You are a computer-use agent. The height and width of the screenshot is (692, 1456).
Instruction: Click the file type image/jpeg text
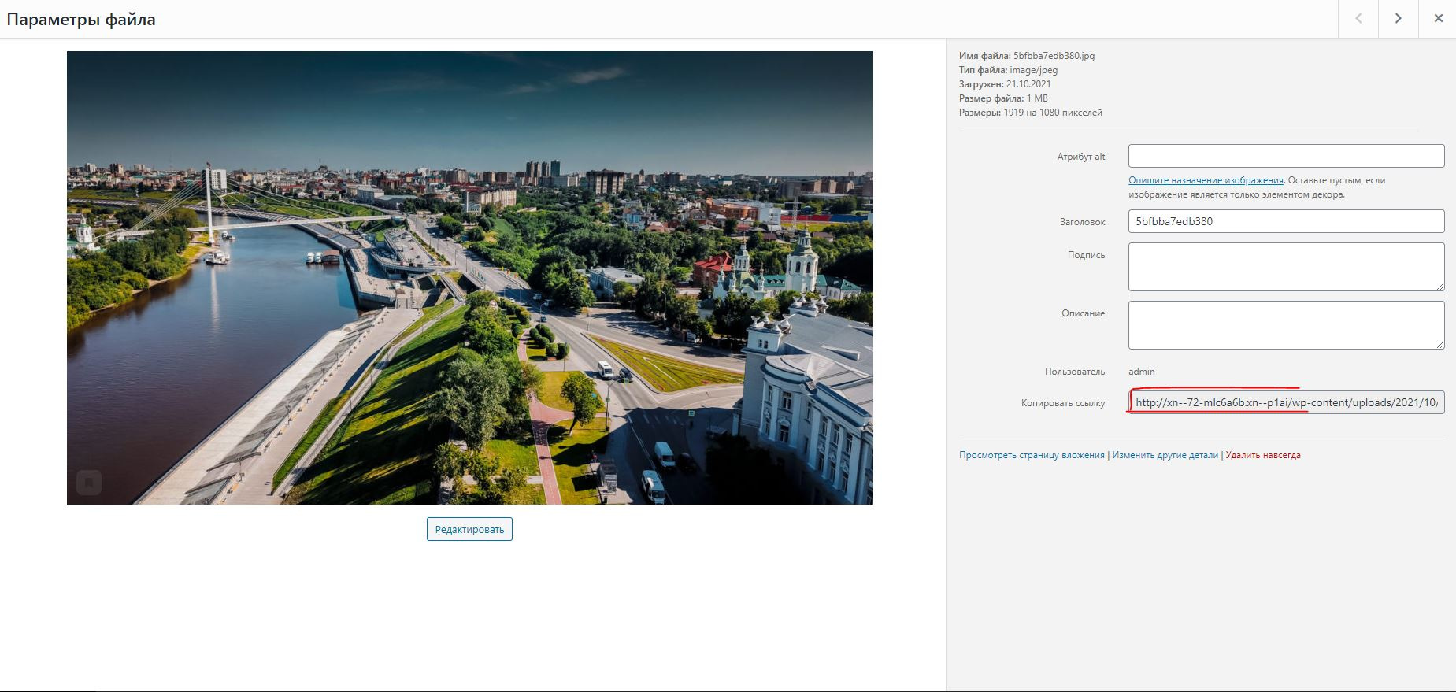coord(1034,70)
